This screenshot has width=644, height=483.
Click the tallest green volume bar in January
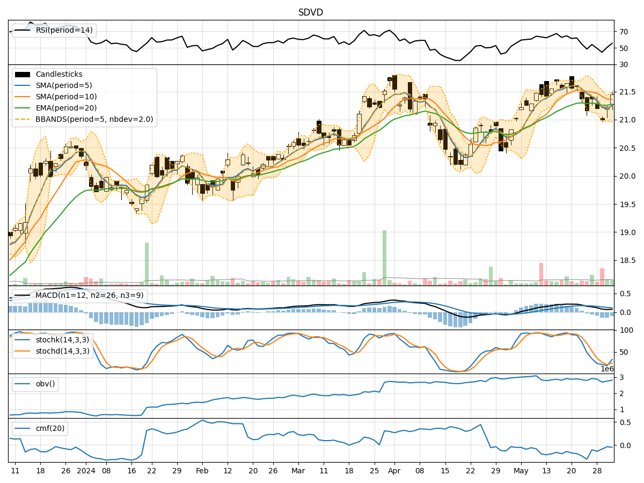pos(147,264)
